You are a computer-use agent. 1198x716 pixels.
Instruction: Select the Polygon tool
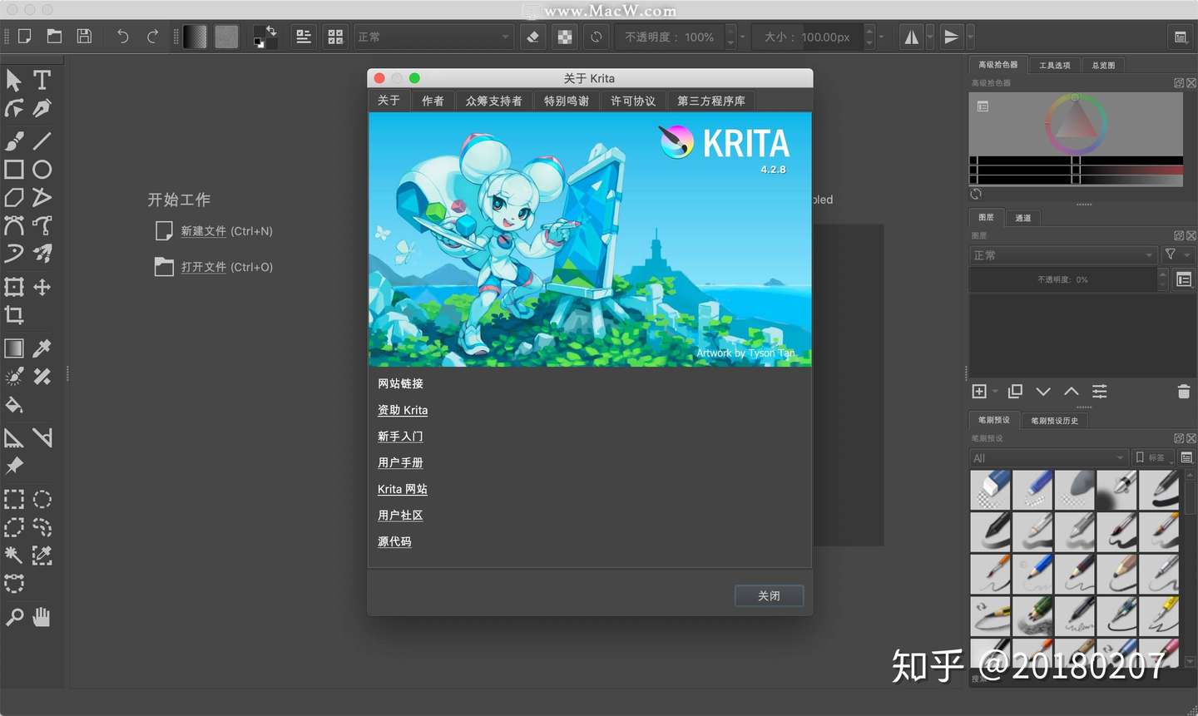click(x=14, y=197)
